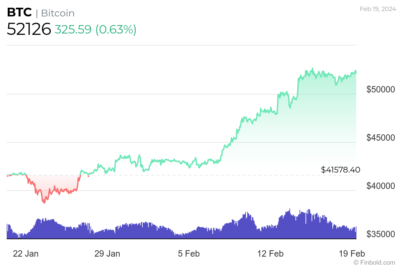The width and height of the screenshot is (402, 268).
Task: Click the 5 Feb date tick
Action: tap(189, 254)
